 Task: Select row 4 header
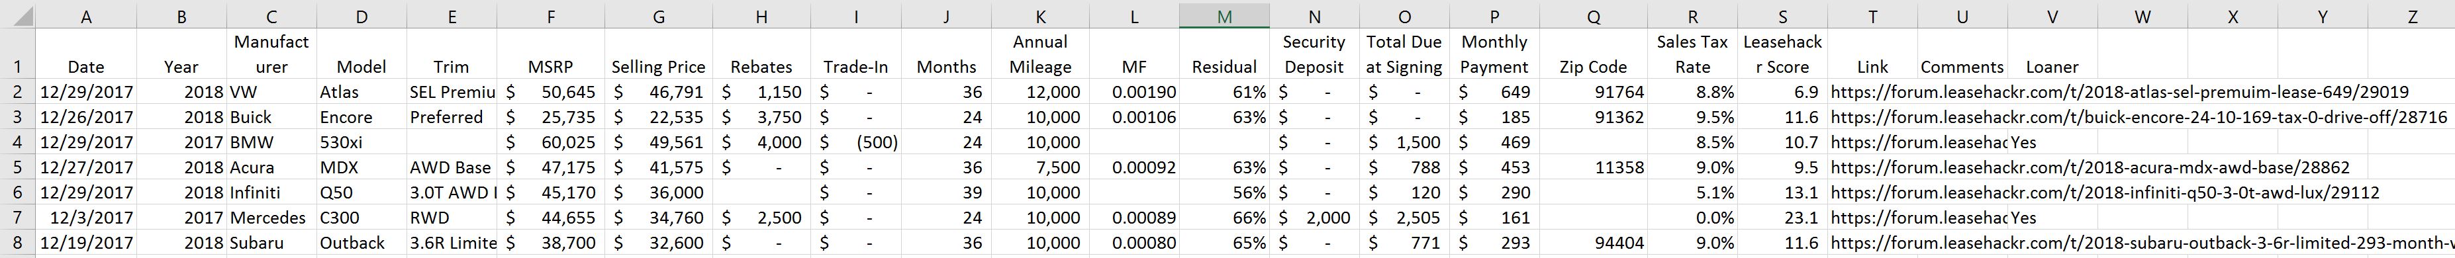[x=17, y=143]
